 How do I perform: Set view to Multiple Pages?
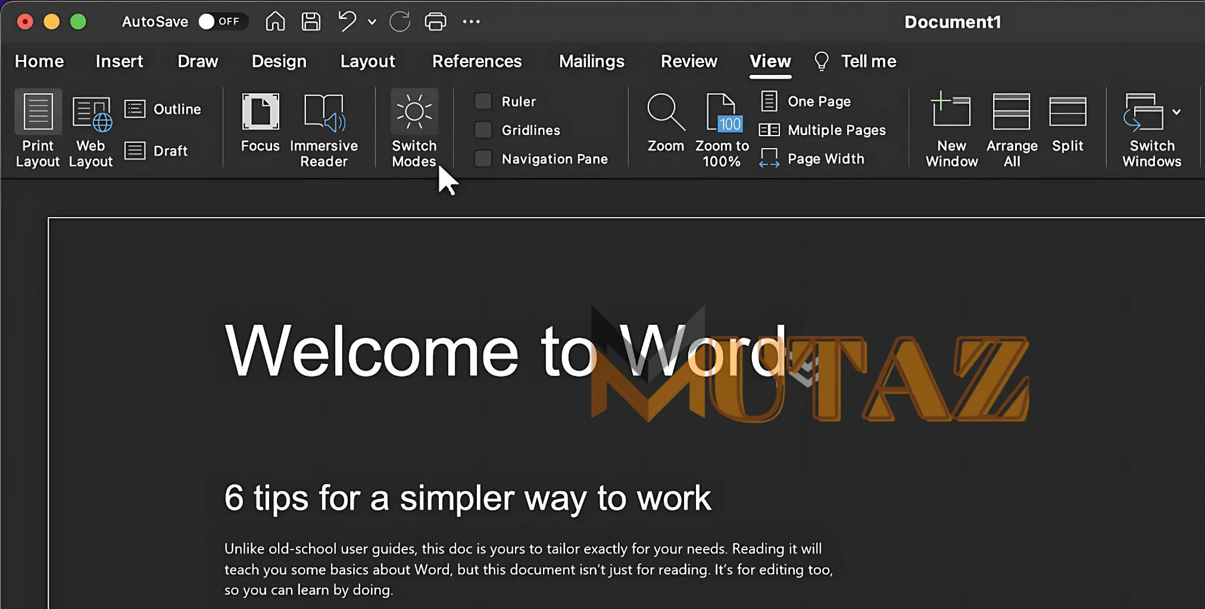pos(823,130)
